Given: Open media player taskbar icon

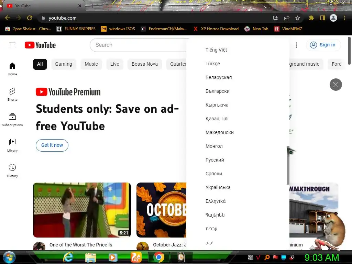Looking at the screenshot, I should 113,257.
